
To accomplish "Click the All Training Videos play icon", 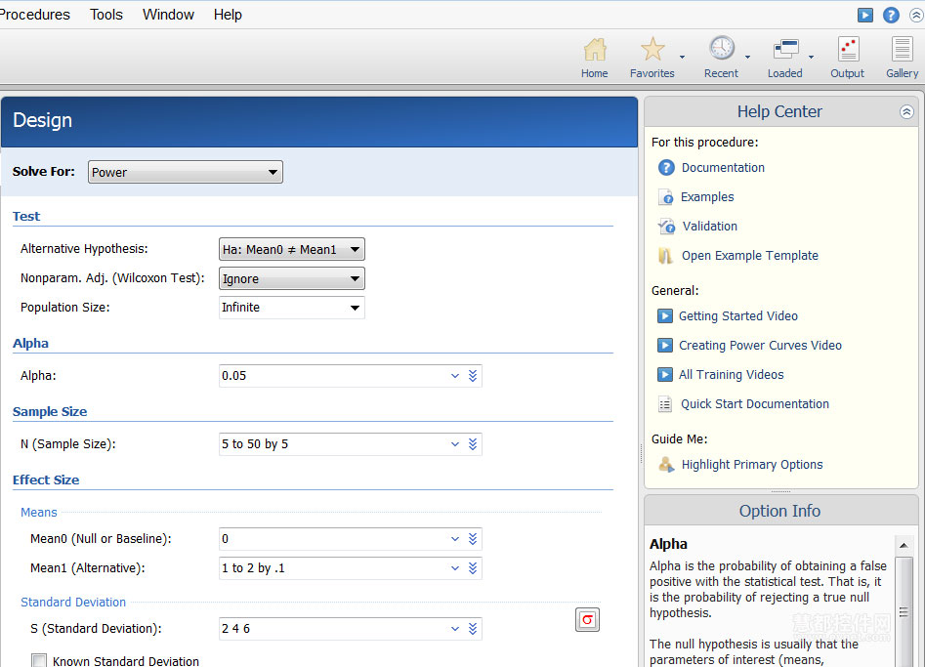I will tap(665, 374).
